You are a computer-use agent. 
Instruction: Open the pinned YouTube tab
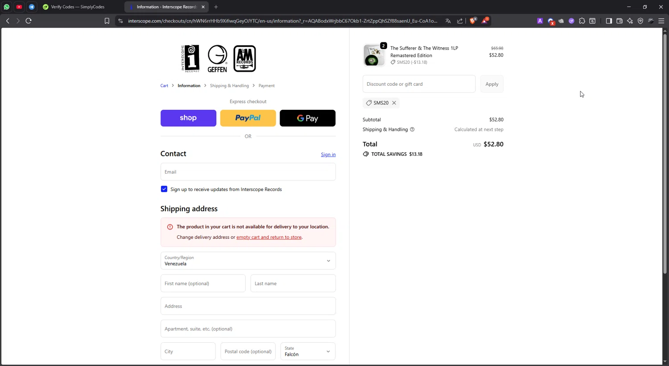click(x=19, y=7)
